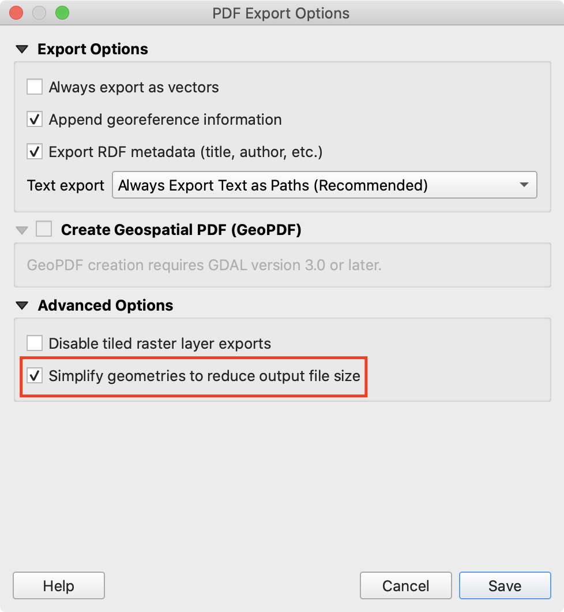Collapse Advanced Options using its triangle arrow

coord(22,305)
